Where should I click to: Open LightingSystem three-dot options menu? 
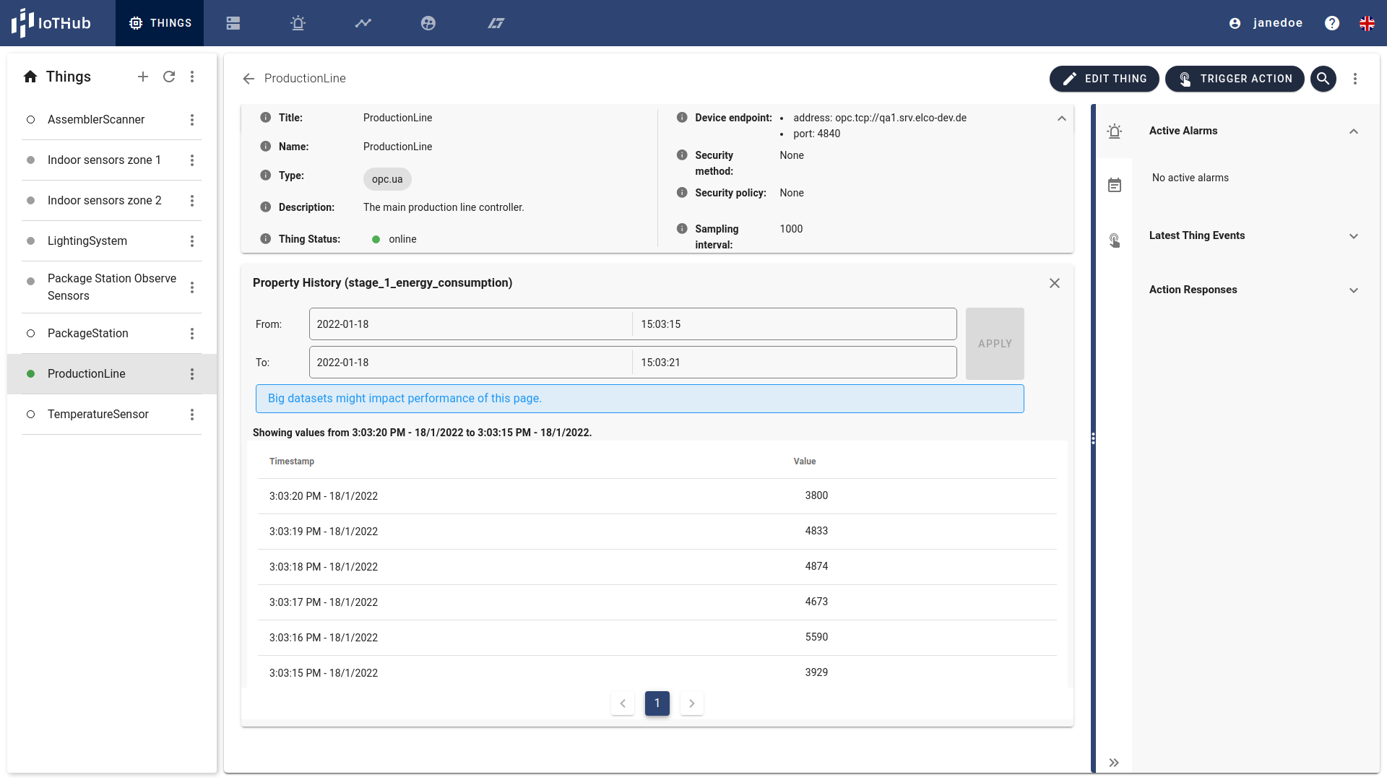pyautogui.click(x=192, y=241)
